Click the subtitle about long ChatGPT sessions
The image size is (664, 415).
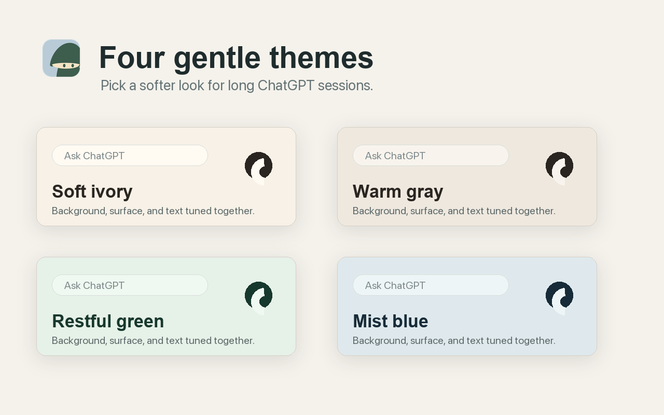[237, 86]
